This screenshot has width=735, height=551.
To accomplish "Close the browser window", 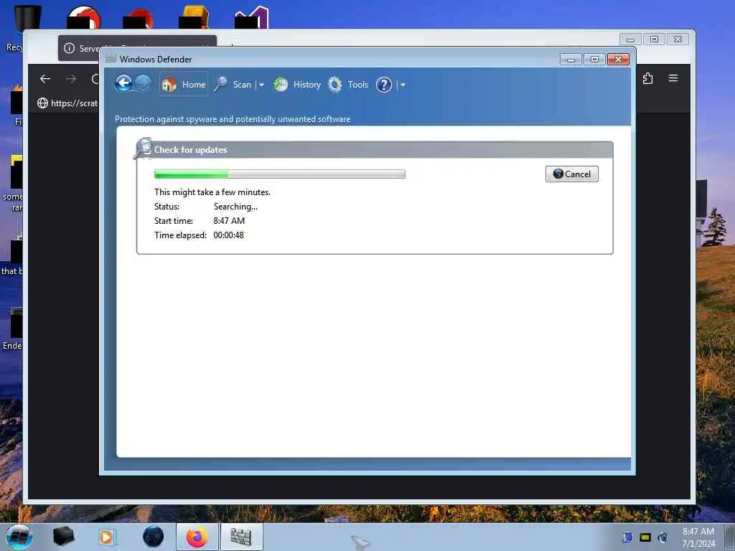I will 678,39.
